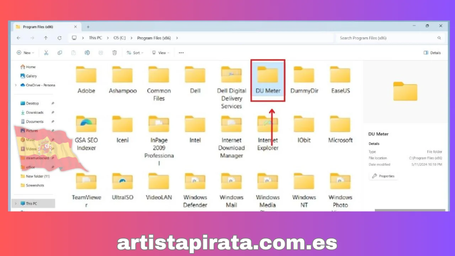Open Downloads in the navigation pane
Image resolution: width=455 pixels, height=256 pixels.
pyautogui.click(x=32, y=112)
